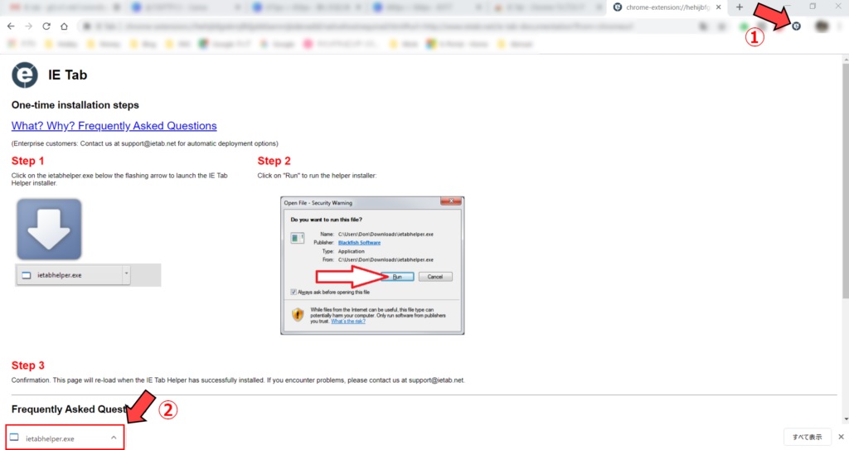Image resolution: width=849 pixels, height=450 pixels.
Task: Open What? Why? Frequently Asked Questions link
Action: point(114,126)
